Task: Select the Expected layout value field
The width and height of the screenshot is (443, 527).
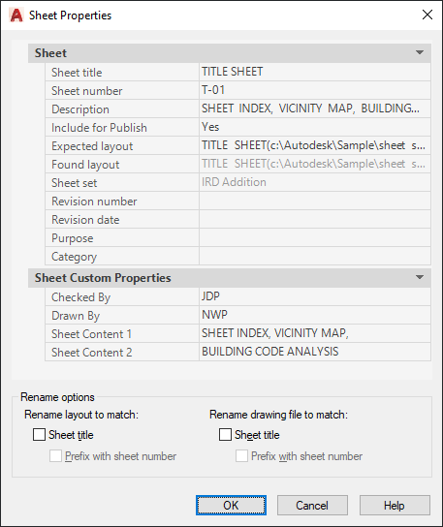Action: point(315,146)
